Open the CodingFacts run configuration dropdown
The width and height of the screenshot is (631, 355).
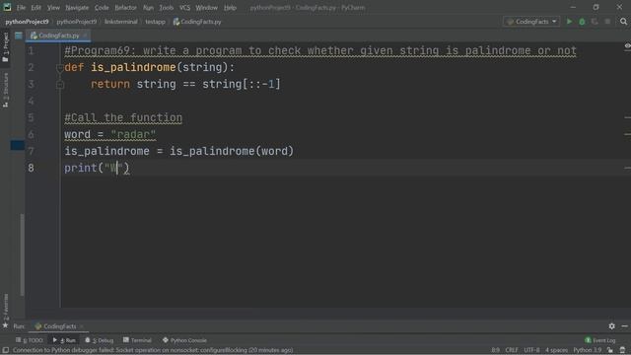[x=531, y=22]
